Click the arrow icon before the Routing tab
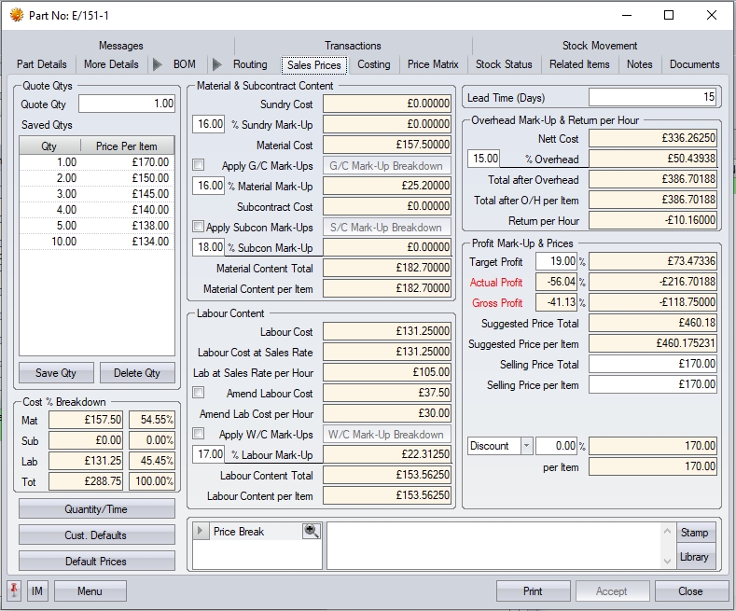The image size is (736, 611). [217, 64]
